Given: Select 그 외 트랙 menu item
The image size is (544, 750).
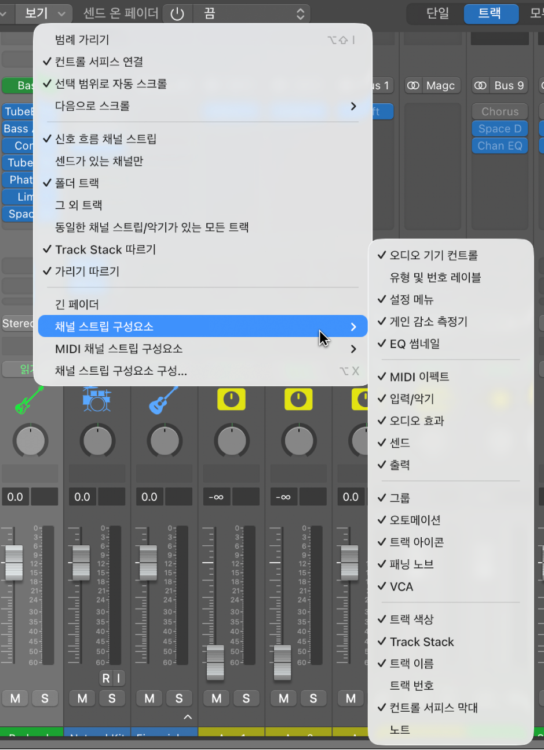Looking at the screenshot, I should point(203,205).
